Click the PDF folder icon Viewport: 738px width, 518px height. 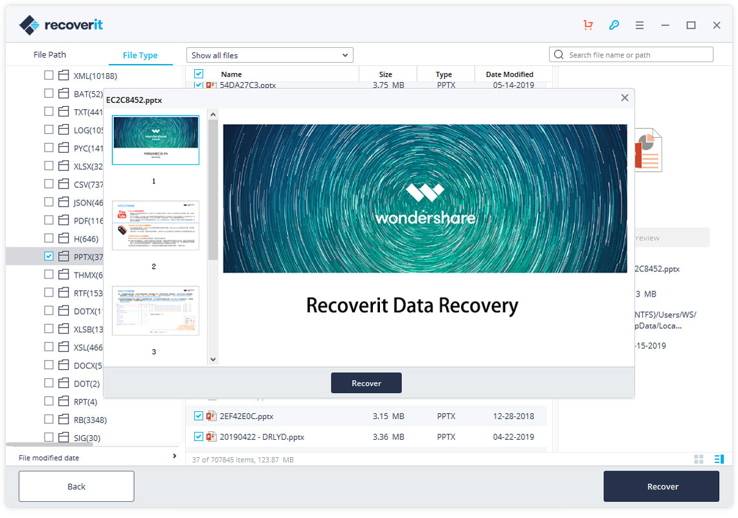(63, 220)
